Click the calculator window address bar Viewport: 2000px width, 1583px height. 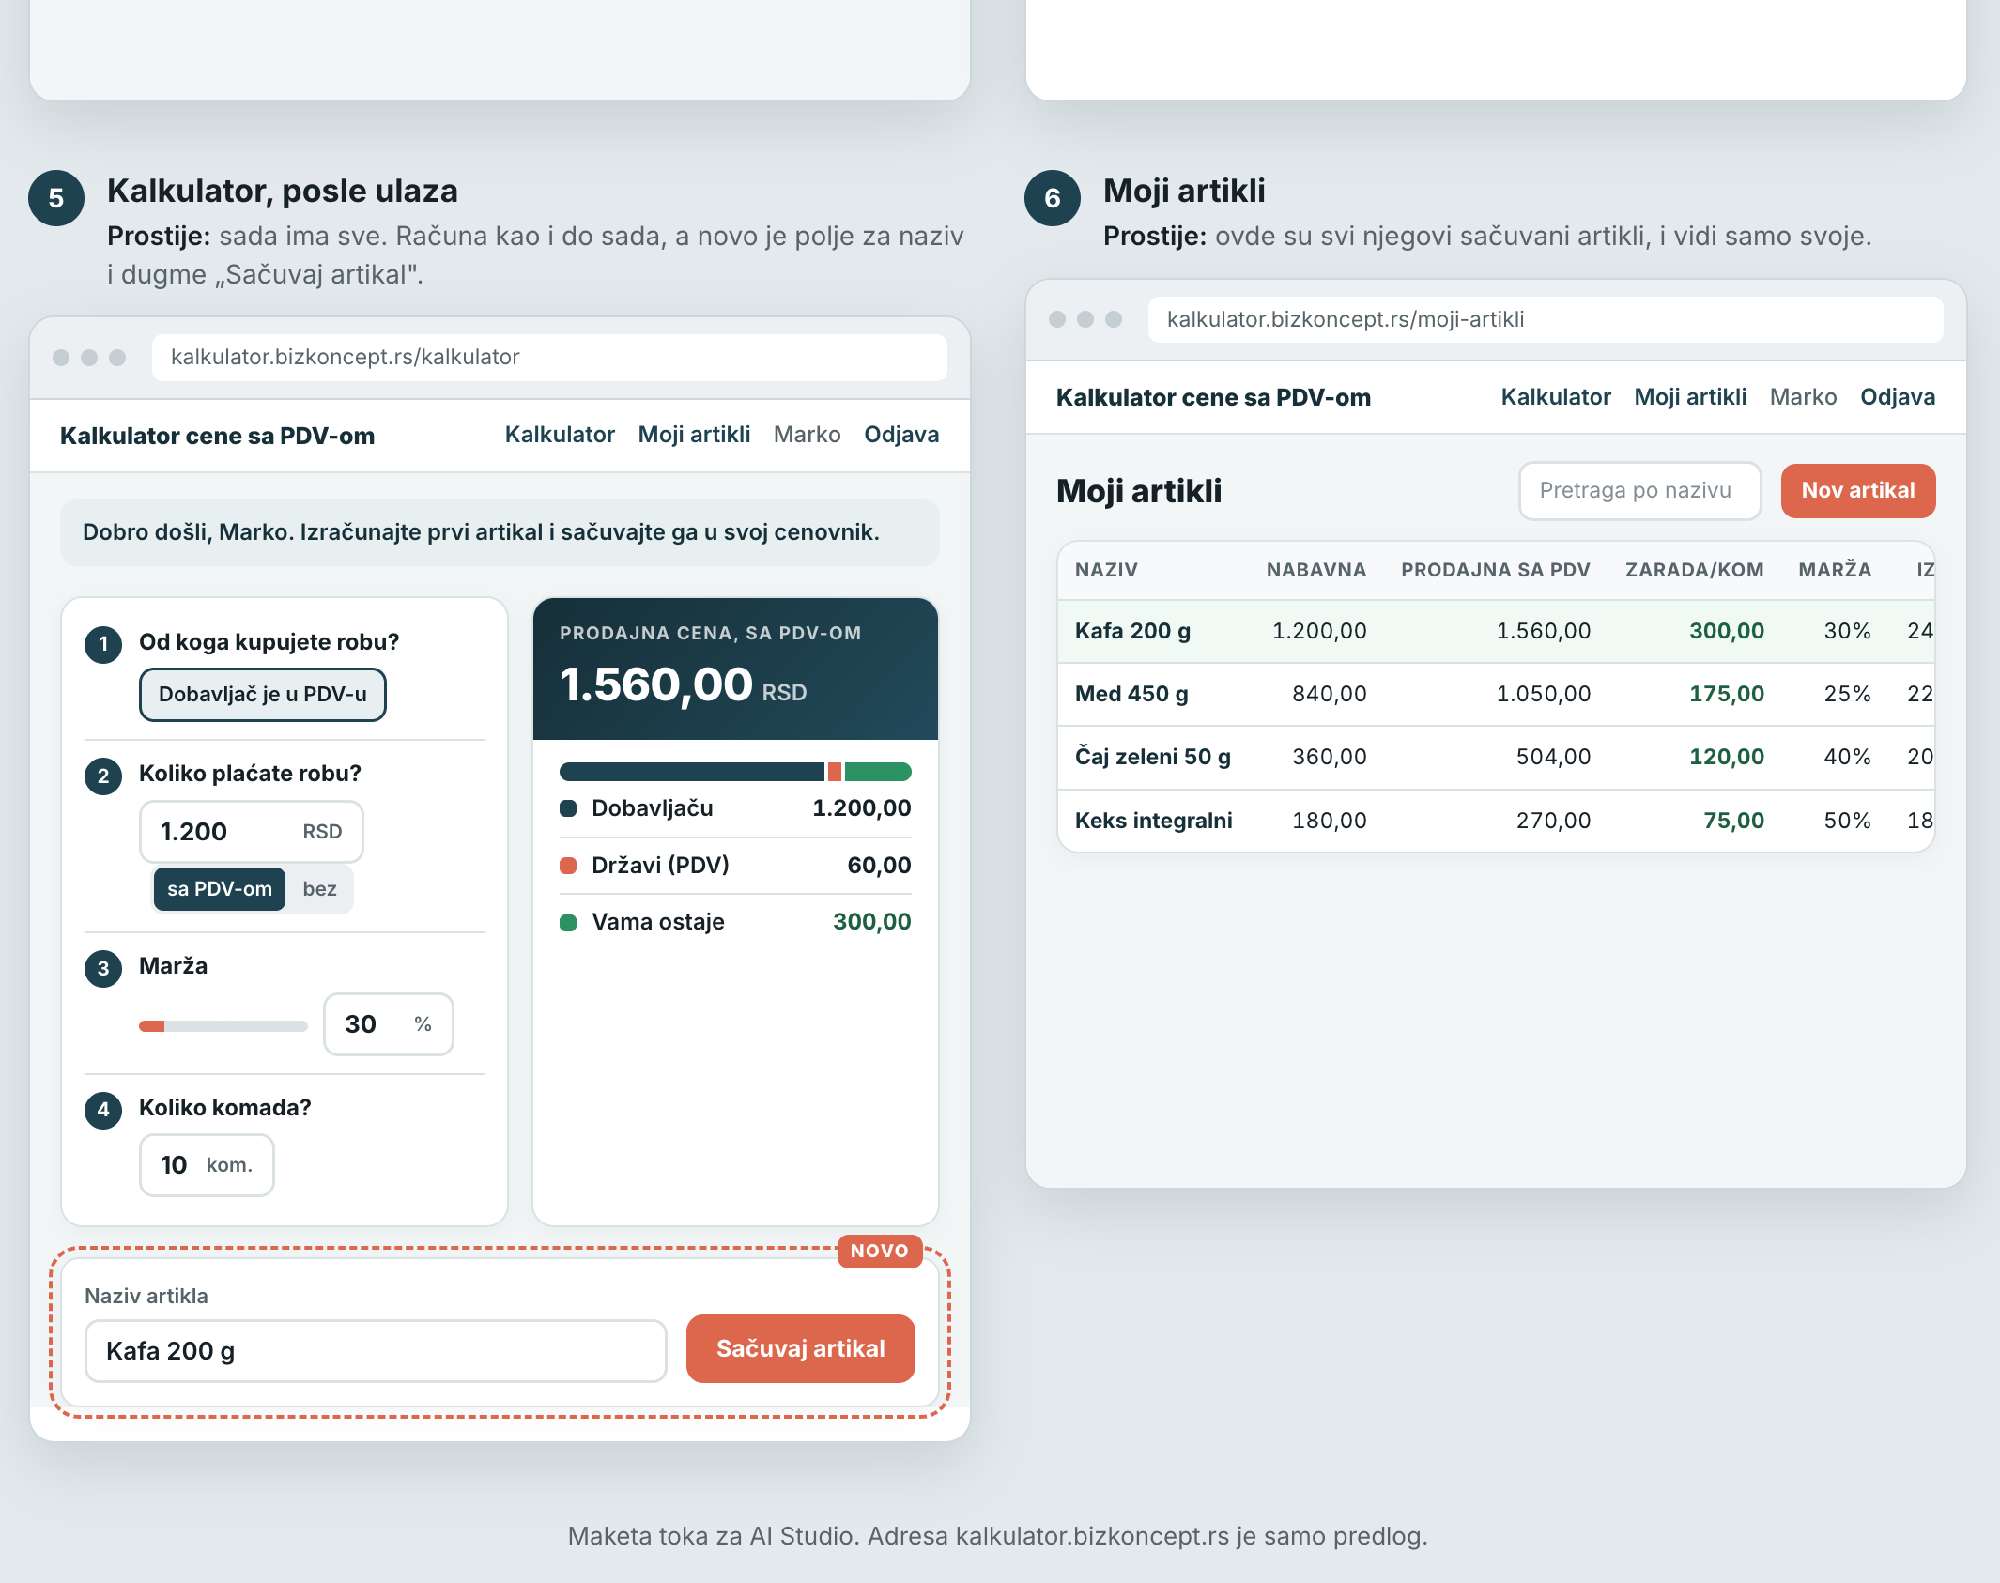pos(549,357)
